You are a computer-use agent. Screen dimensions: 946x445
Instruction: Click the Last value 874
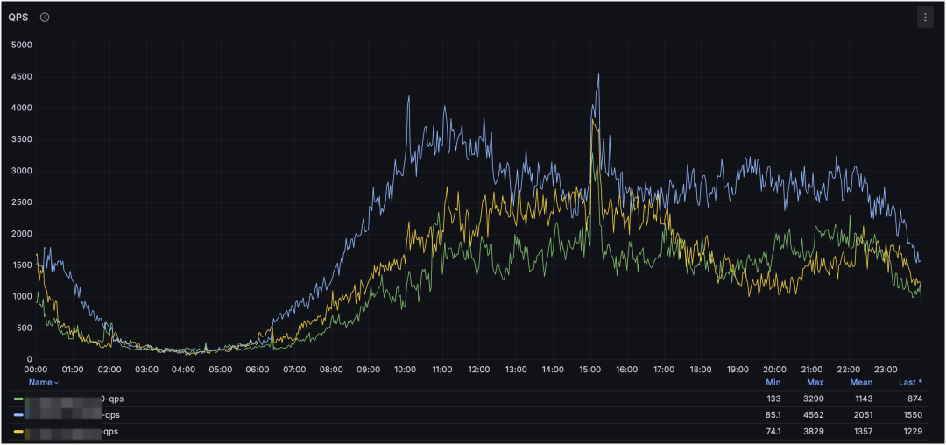tap(914, 399)
